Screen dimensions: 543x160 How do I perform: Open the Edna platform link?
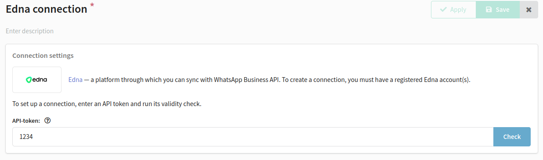tap(75, 80)
